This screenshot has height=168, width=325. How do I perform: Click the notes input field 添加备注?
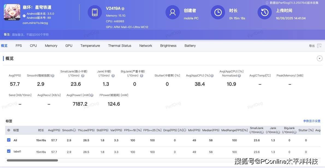[30, 35]
